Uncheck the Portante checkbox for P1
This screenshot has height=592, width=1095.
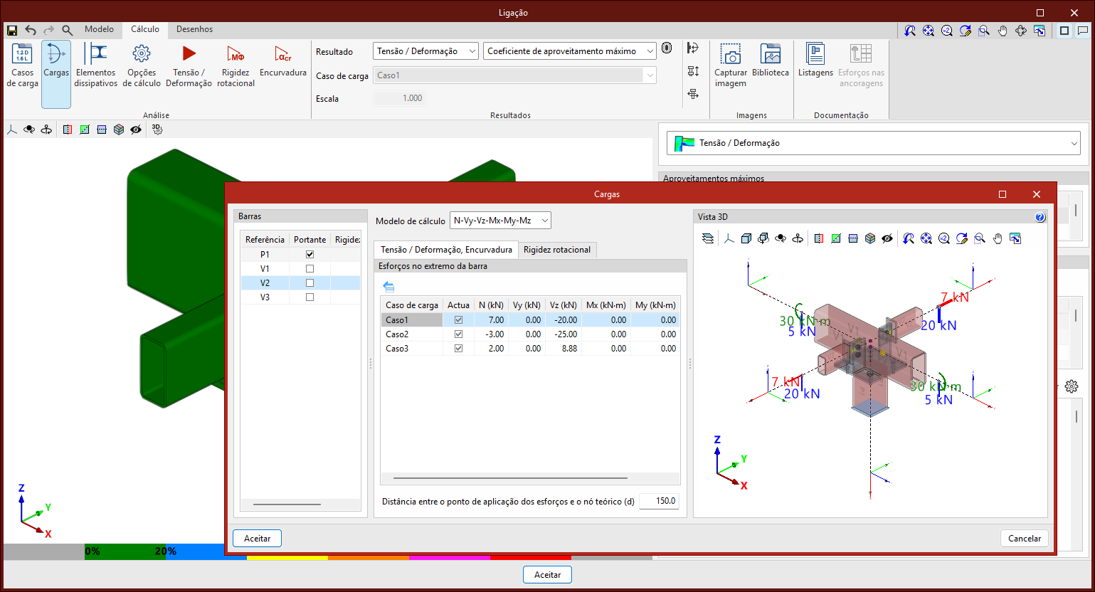pos(310,255)
